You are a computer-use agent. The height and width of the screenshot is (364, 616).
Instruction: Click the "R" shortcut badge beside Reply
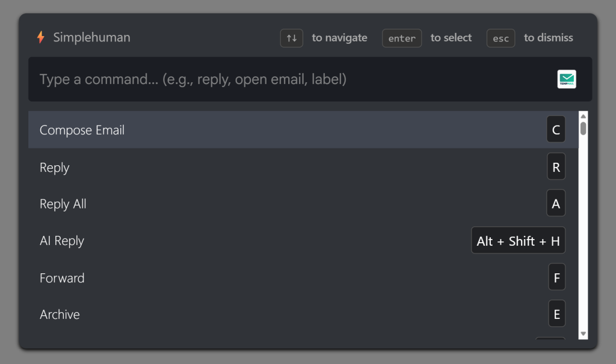(555, 166)
